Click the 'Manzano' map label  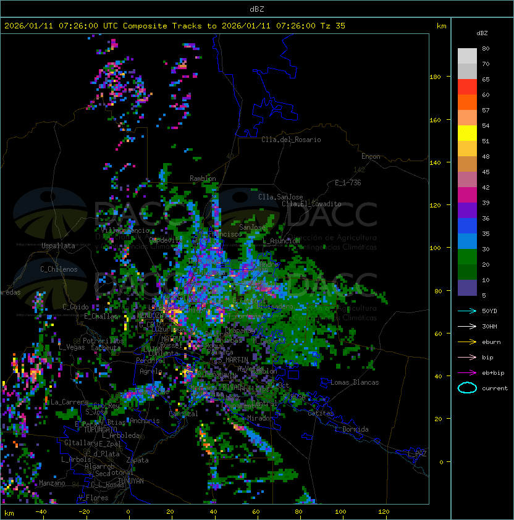[x=52, y=483]
